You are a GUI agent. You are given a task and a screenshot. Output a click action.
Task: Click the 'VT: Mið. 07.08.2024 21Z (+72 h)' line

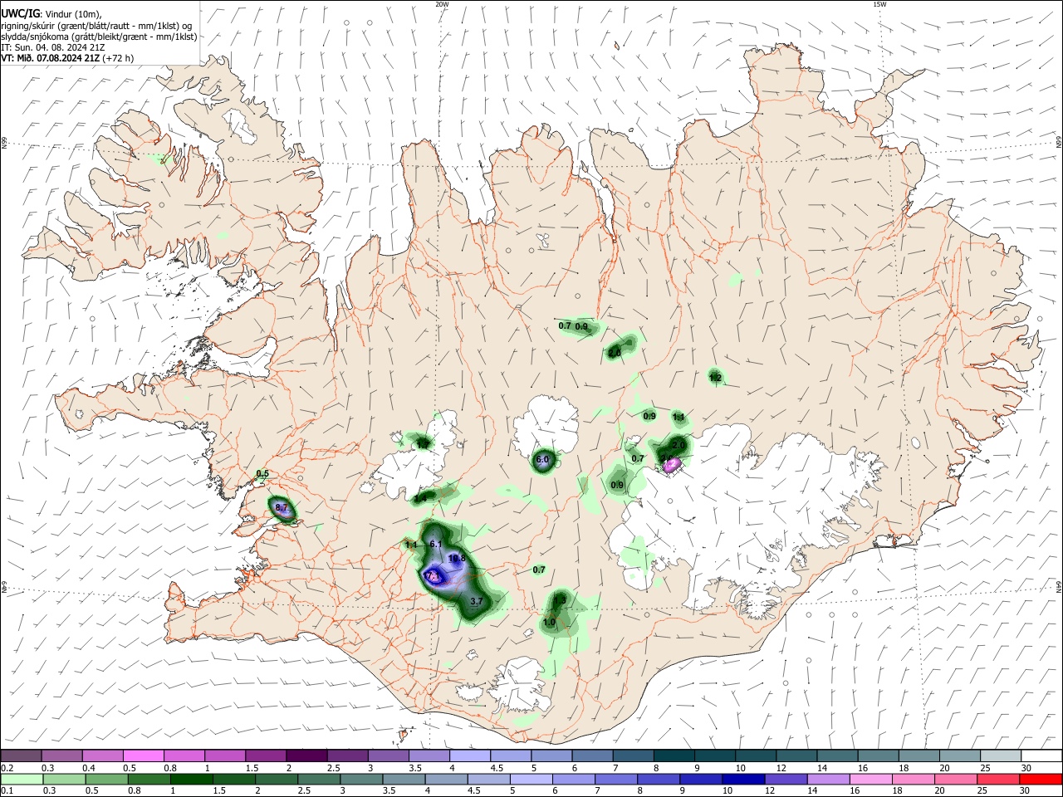pos(67,58)
